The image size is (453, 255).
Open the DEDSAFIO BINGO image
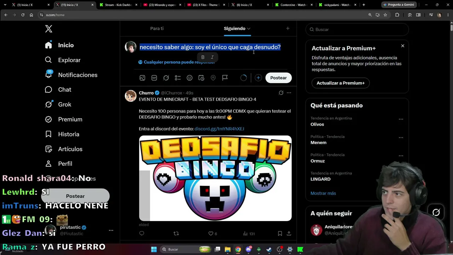(215, 178)
